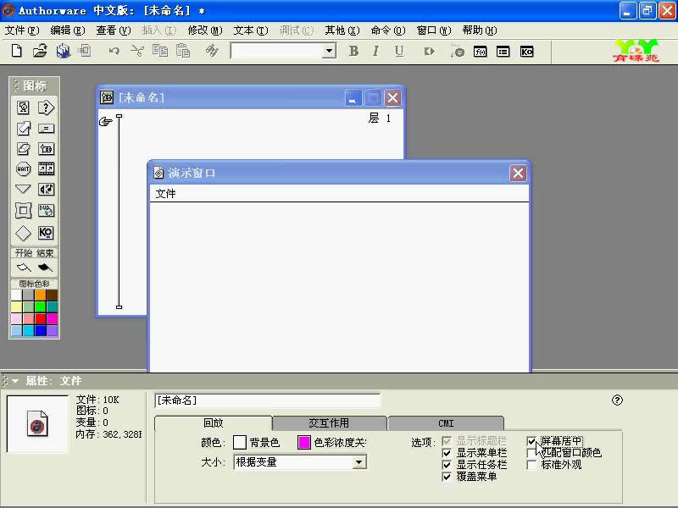
Task: Toggle the 显示菜单栏 checkbox
Action: (447, 453)
